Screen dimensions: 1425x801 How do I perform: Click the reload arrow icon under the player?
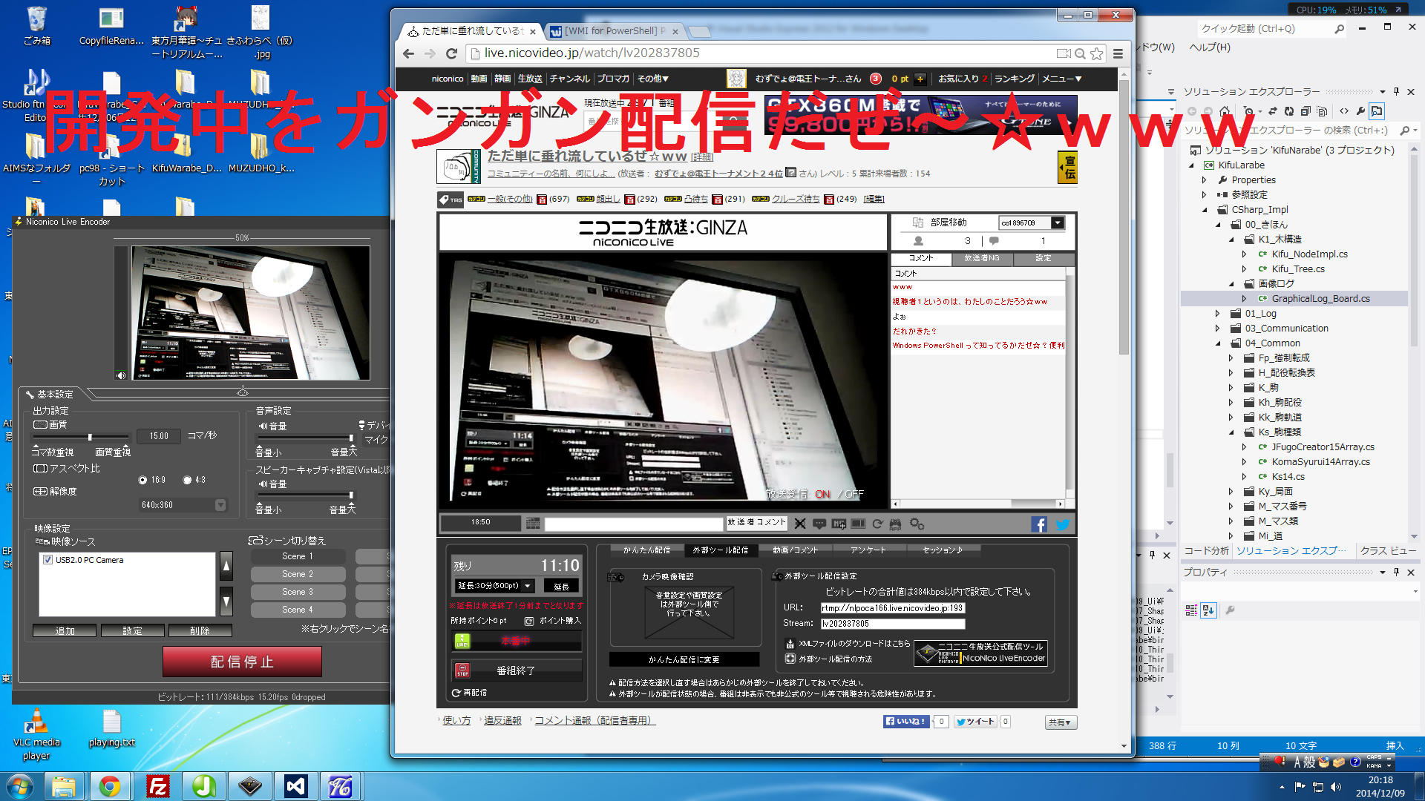pyautogui.click(x=877, y=524)
